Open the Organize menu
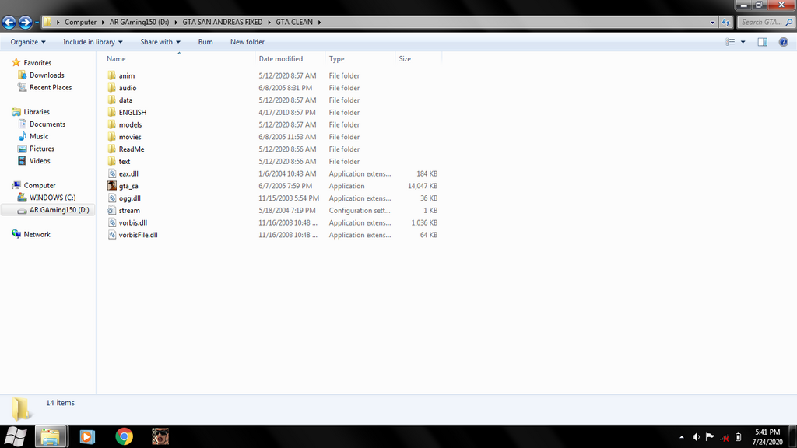The width and height of the screenshot is (797, 448). (28, 42)
